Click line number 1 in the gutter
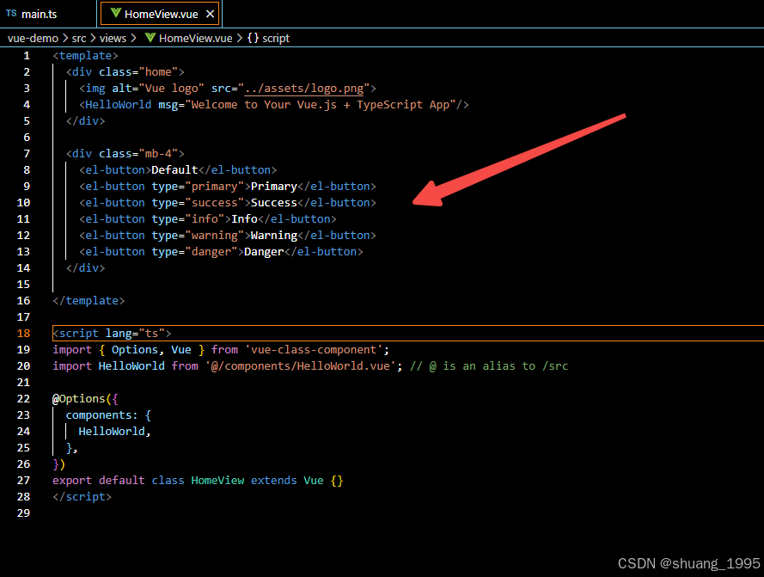 (x=27, y=56)
